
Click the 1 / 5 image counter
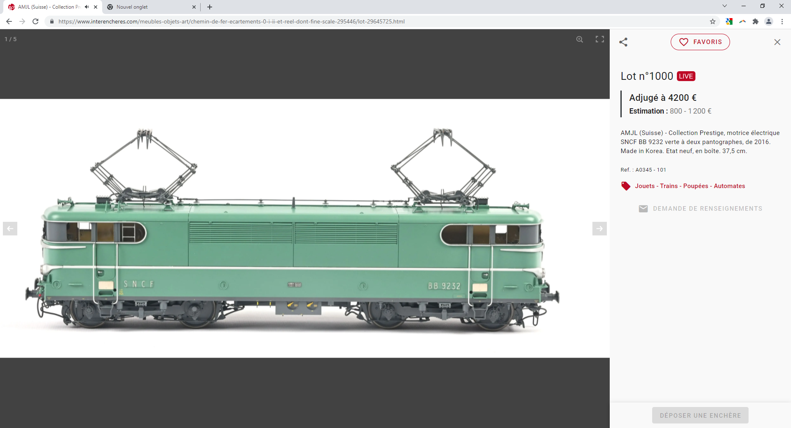coord(11,39)
